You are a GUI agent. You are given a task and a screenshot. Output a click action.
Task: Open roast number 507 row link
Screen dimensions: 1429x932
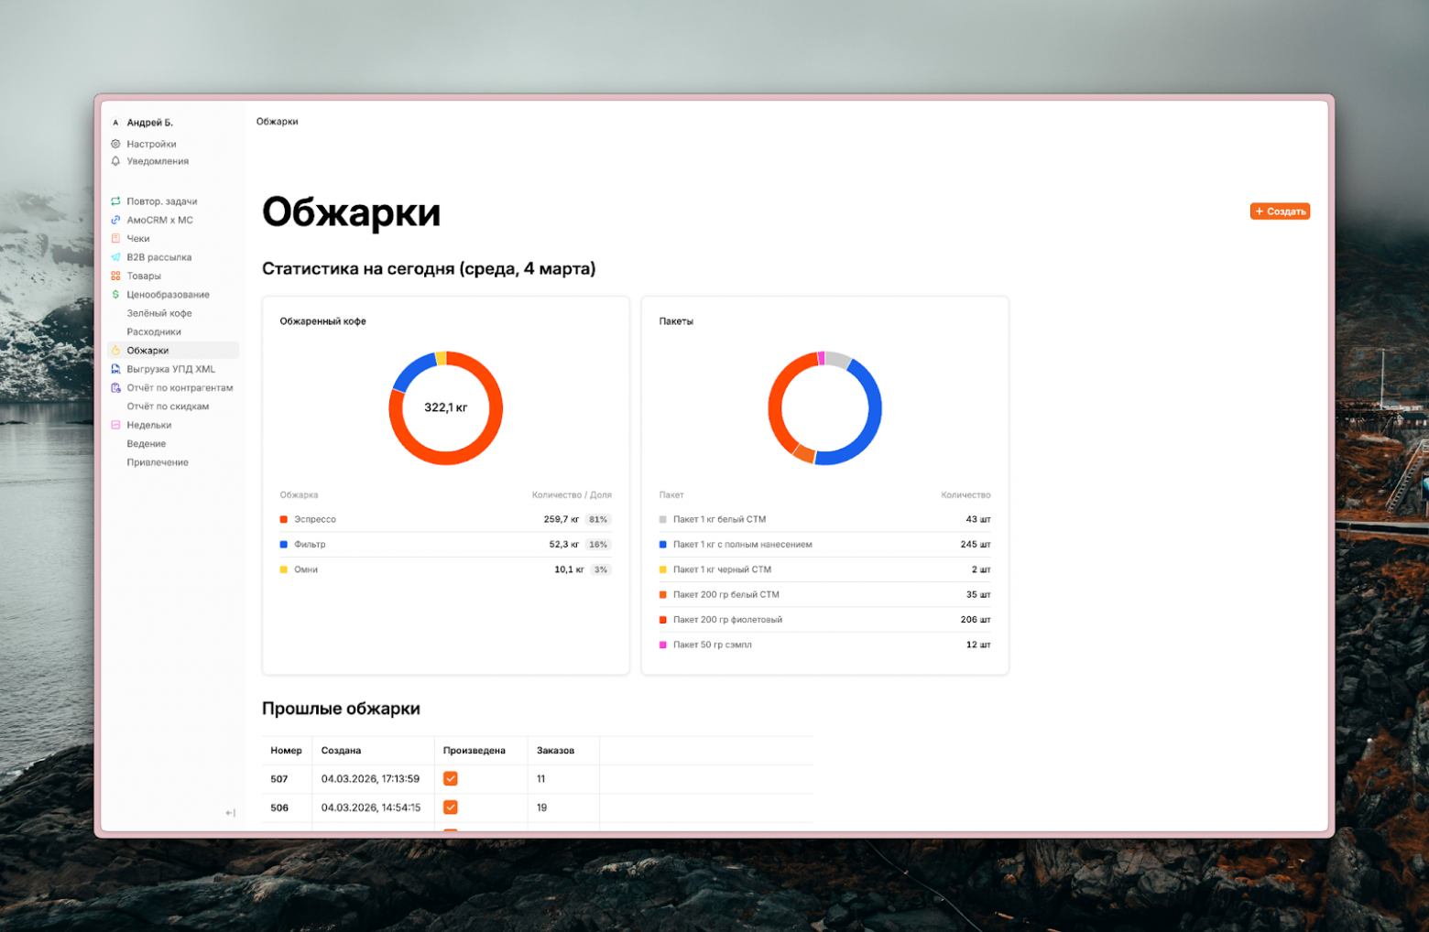tap(279, 779)
